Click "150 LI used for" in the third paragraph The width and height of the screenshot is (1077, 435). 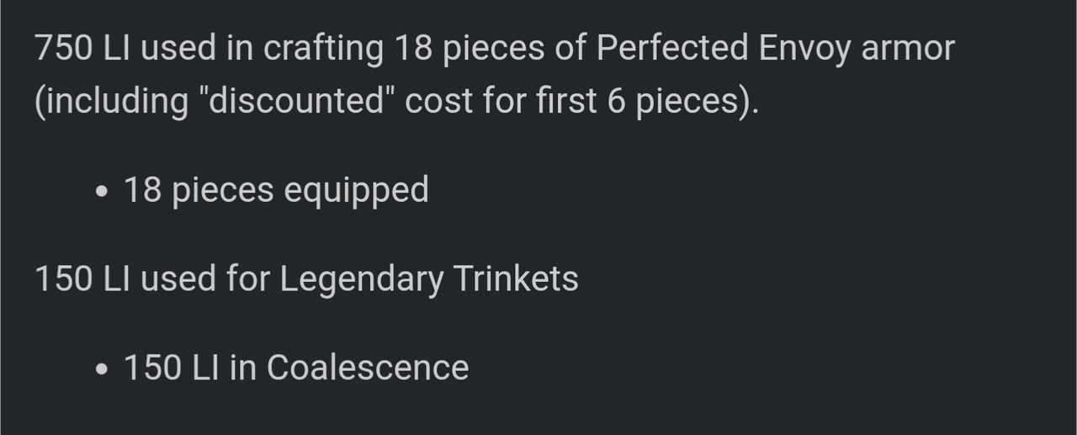point(152,279)
